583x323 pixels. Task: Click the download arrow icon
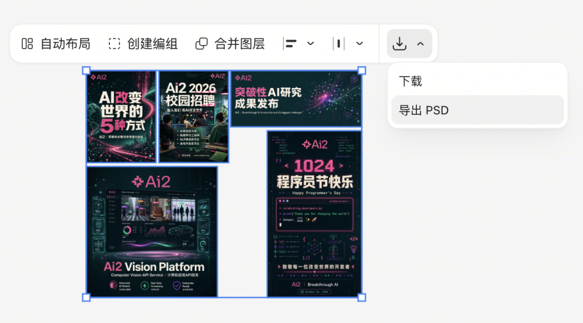point(400,44)
